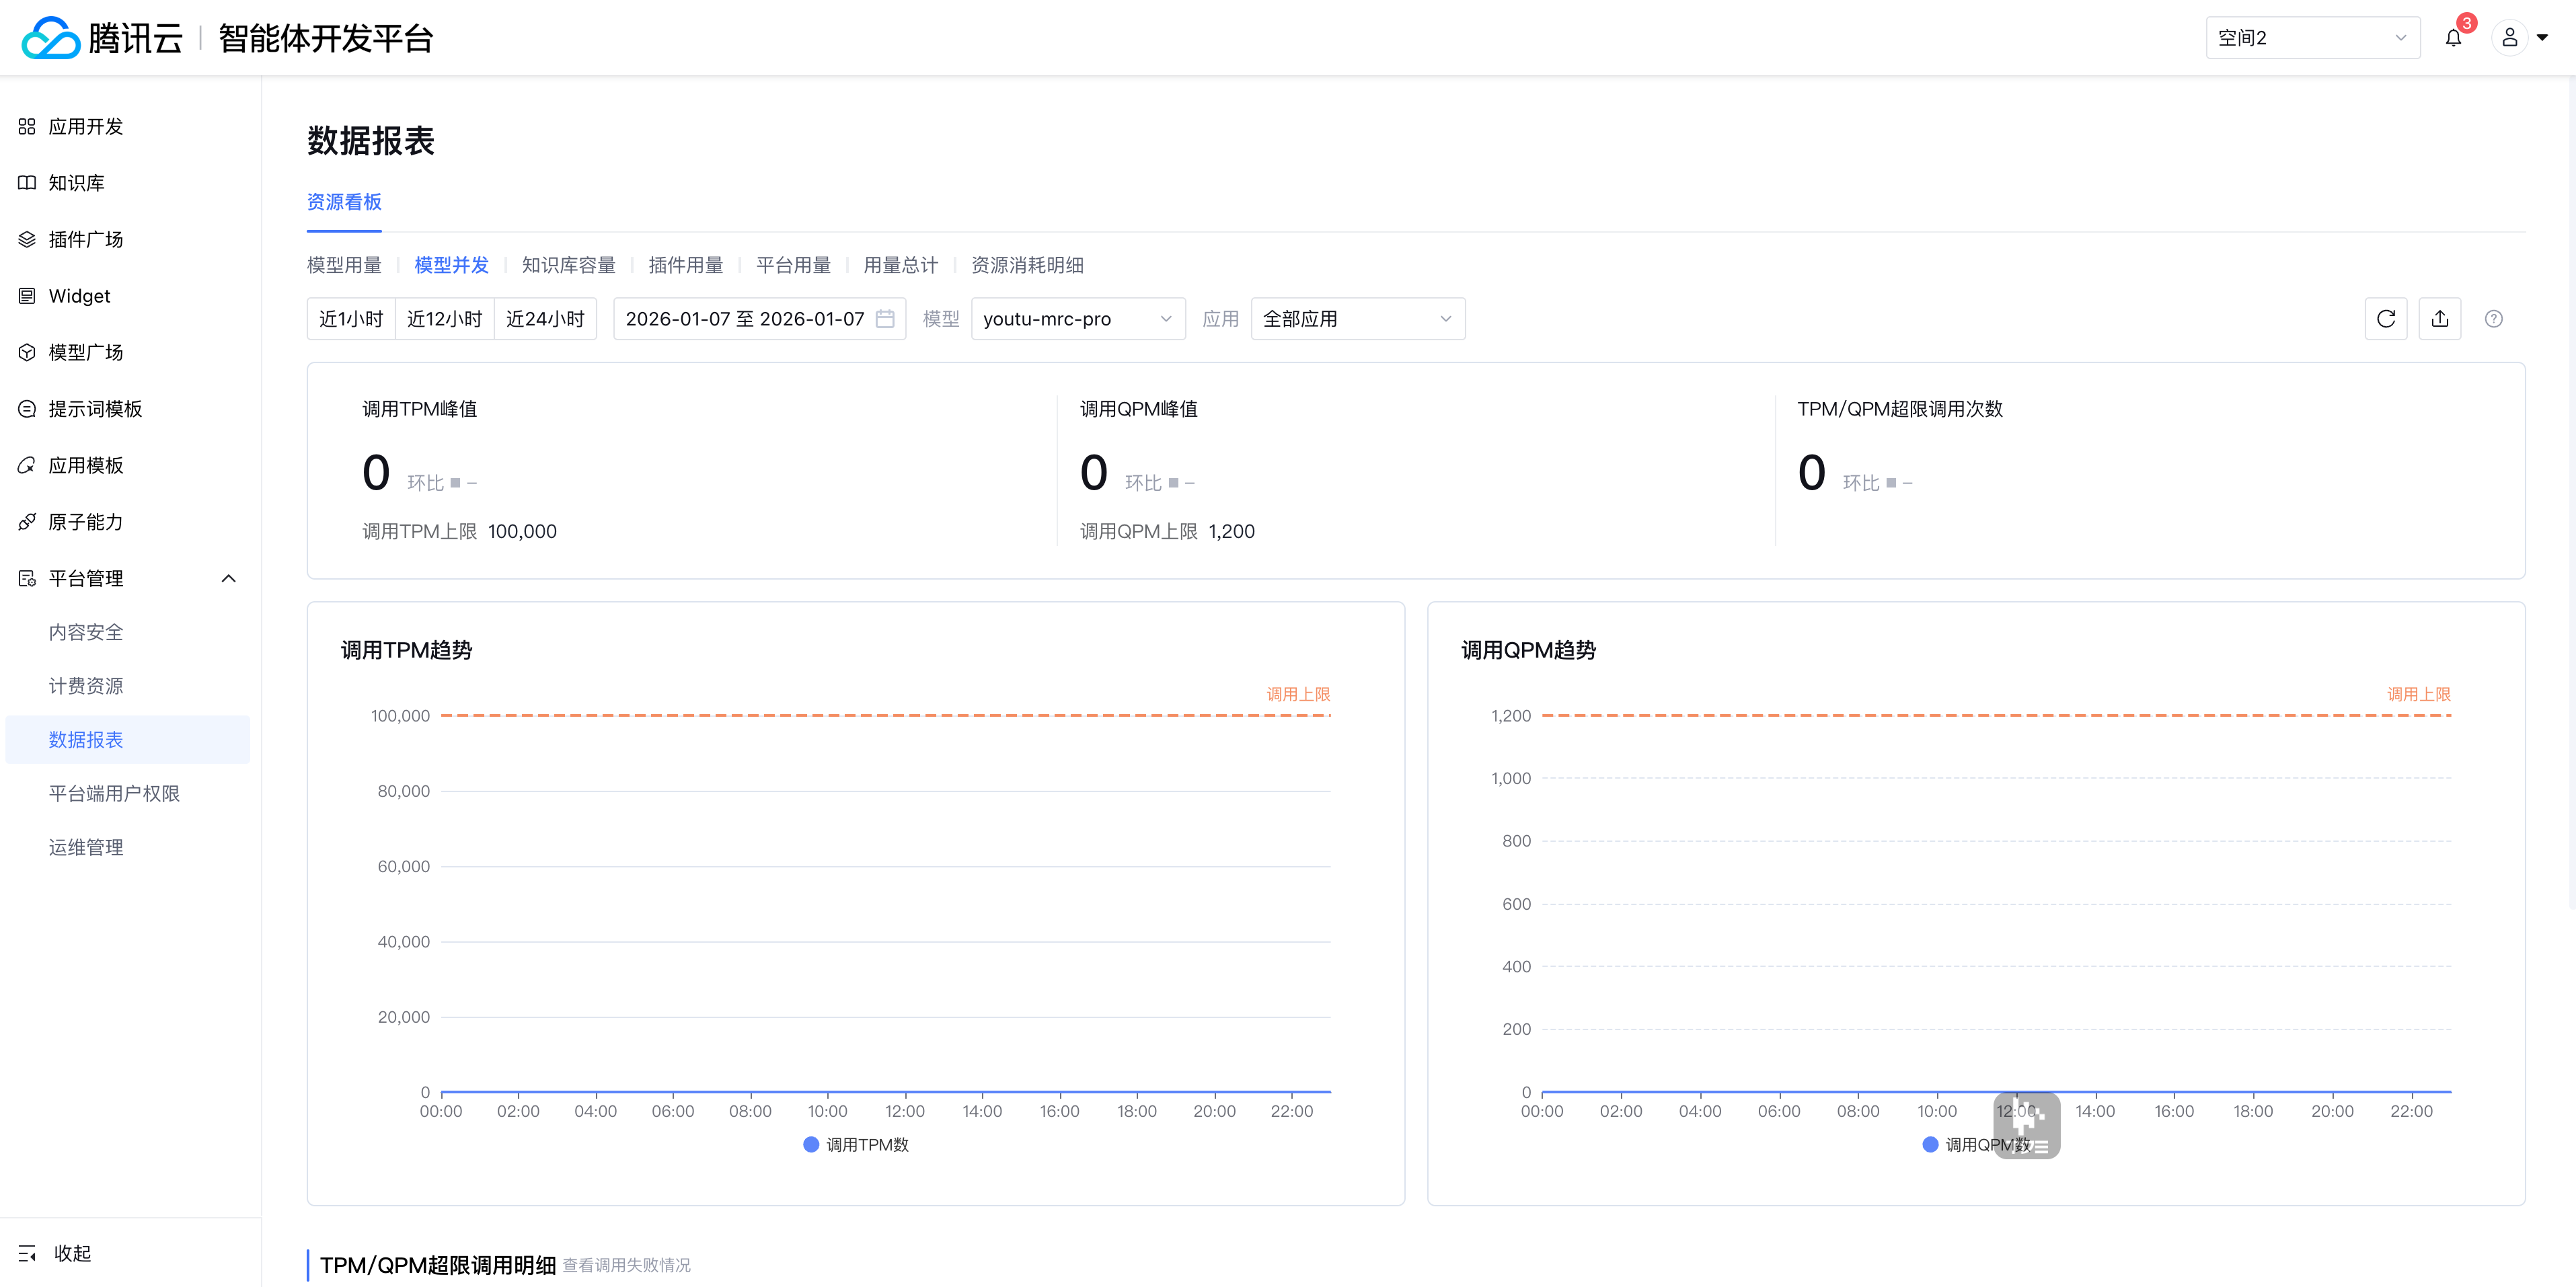Click the Tencent Cloud logo
The height and width of the screenshot is (1287, 2576).
(50, 38)
